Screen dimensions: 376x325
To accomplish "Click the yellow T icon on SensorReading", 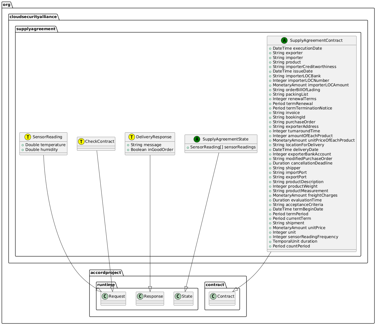I will (x=28, y=137).
